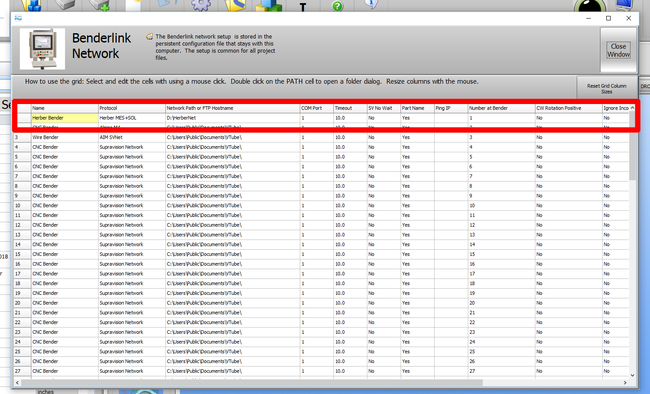Click the black camera lens icon
The height and width of the screenshot is (394, 650).
589,7
